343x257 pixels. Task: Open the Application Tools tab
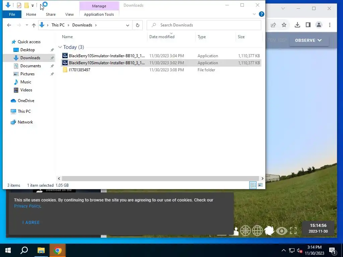99,14
